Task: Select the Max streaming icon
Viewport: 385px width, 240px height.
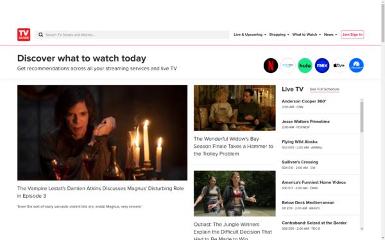Action: click(322, 65)
